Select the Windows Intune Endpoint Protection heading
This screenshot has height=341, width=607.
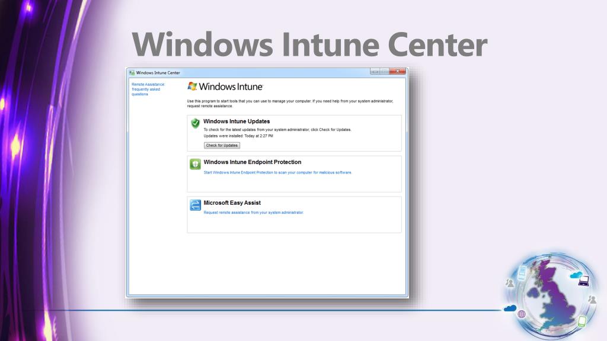click(x=252, y=162)
